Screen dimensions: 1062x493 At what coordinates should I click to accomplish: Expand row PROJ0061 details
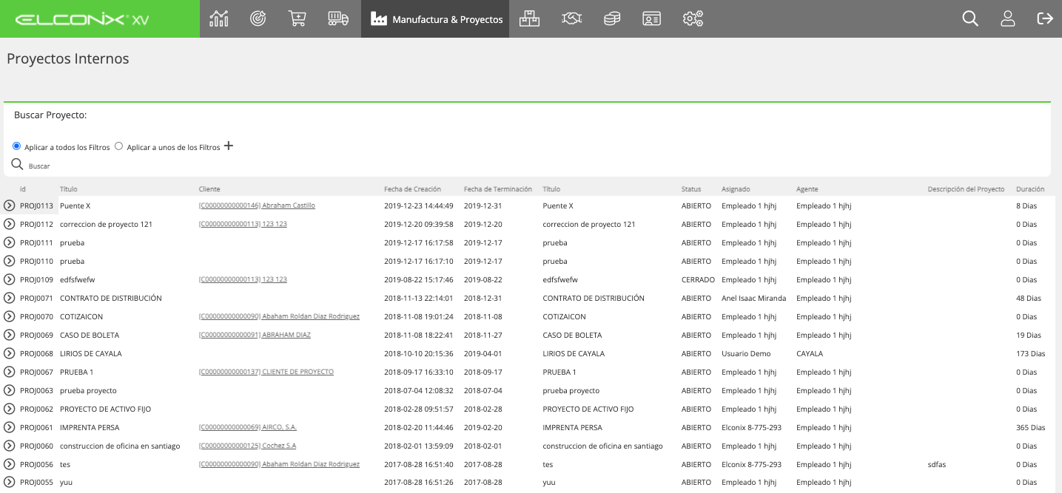pos(10,427)
